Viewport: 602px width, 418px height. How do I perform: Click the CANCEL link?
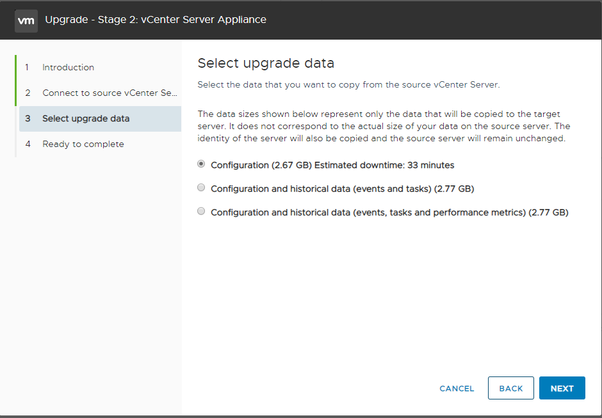coord(457,388)
